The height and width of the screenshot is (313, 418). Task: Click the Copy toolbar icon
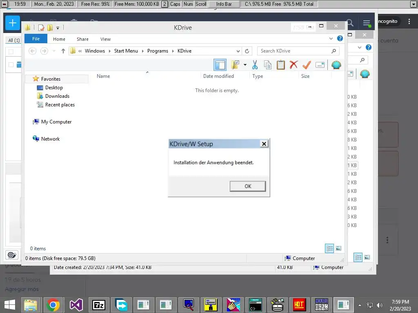pos(268,65)
